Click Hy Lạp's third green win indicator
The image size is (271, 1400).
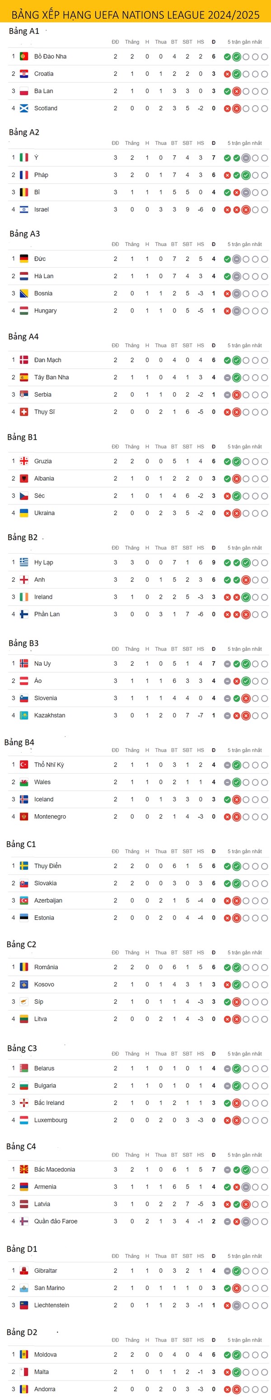coord(246,563)
